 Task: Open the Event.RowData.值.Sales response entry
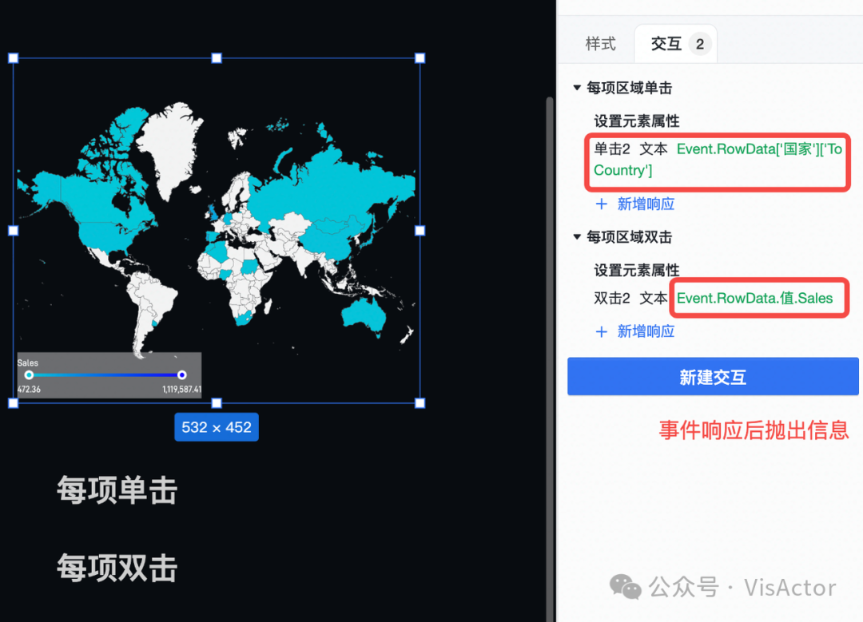pos(754,298)
